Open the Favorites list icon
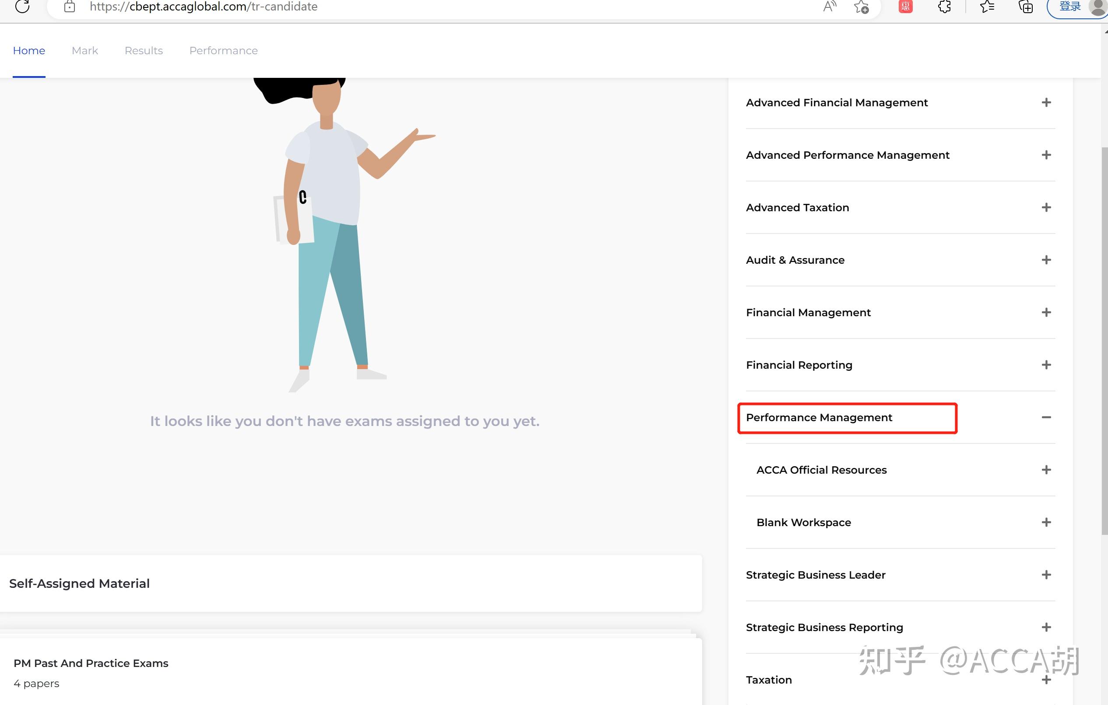The width and height of the screenshot is (1108, 705). pos(987,7)
